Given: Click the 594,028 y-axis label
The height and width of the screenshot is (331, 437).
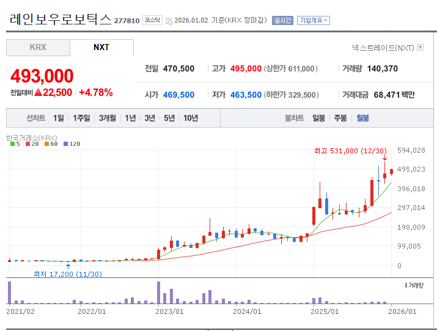Looking at the screenshot, I should pos(411,150).
